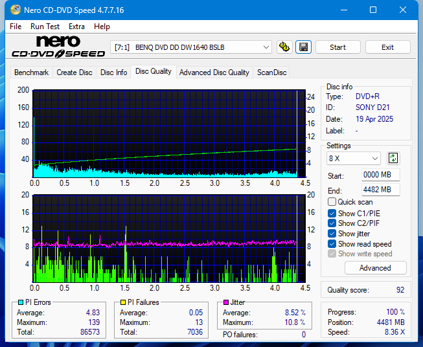Viewport: 423px width, 347px height.
Task: Click the Position value 4481 MB
Action: pyautogui.click(x=391, y=322)
